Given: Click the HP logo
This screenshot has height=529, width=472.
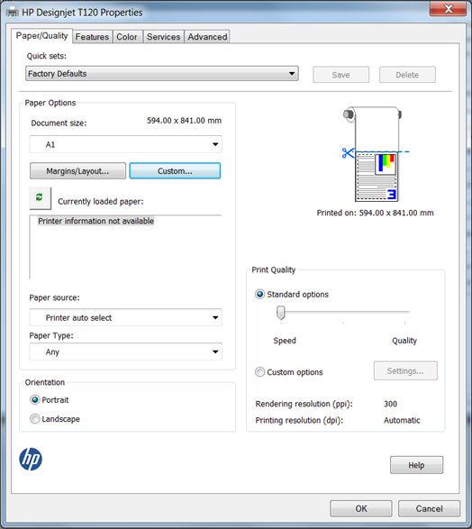Looking at the screenshot, I should [x=31, y=460].
